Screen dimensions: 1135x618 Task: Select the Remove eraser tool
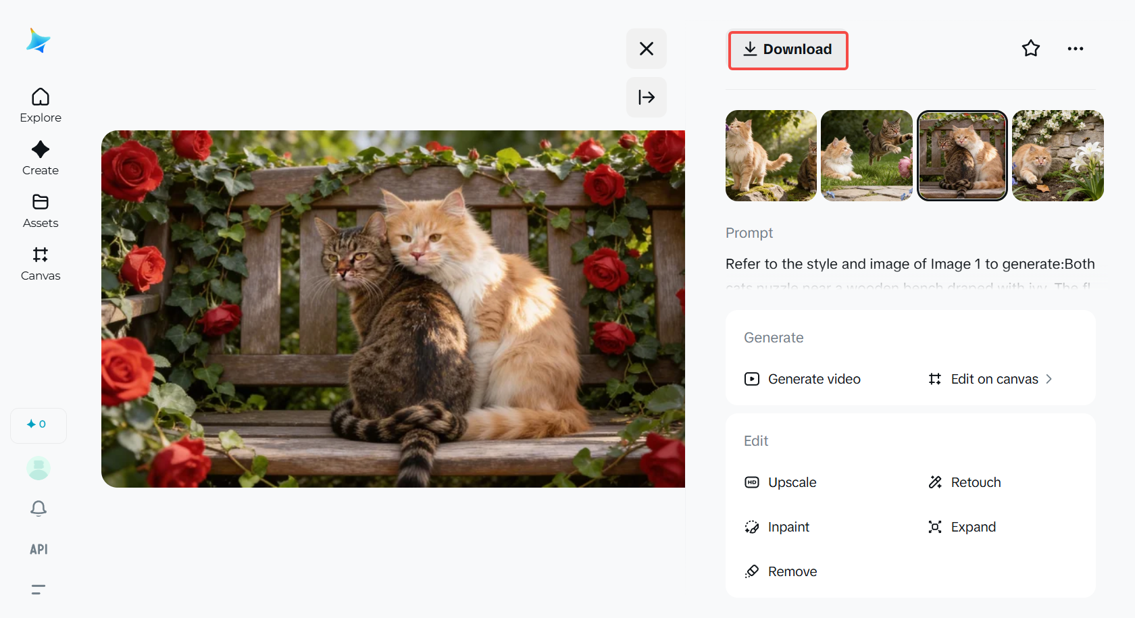pyautogui.click(x=780, y=571)
